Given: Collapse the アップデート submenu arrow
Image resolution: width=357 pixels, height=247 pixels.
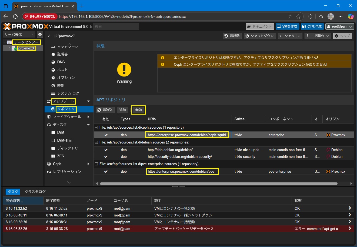Looking at the screenshot, I should point(88,101).
